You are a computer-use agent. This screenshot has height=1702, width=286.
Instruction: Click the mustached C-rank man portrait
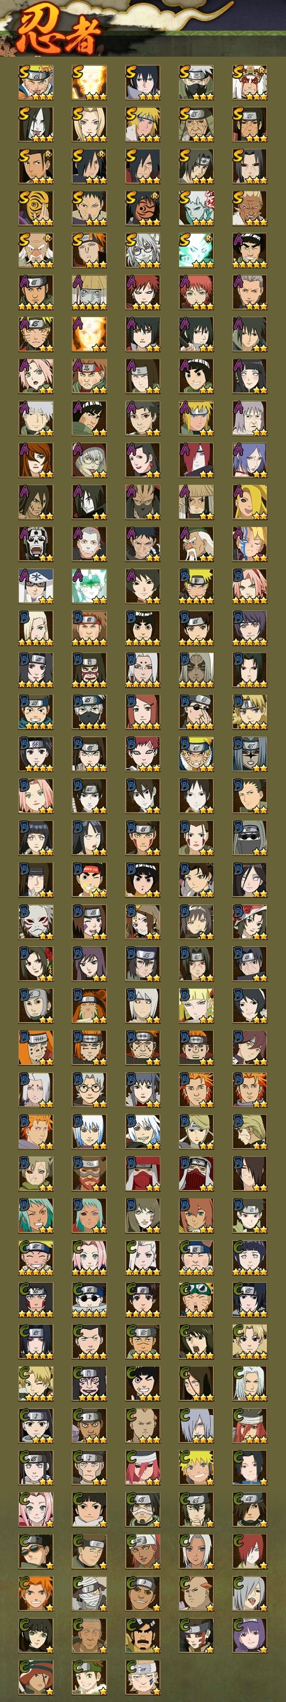(142, 1636)
